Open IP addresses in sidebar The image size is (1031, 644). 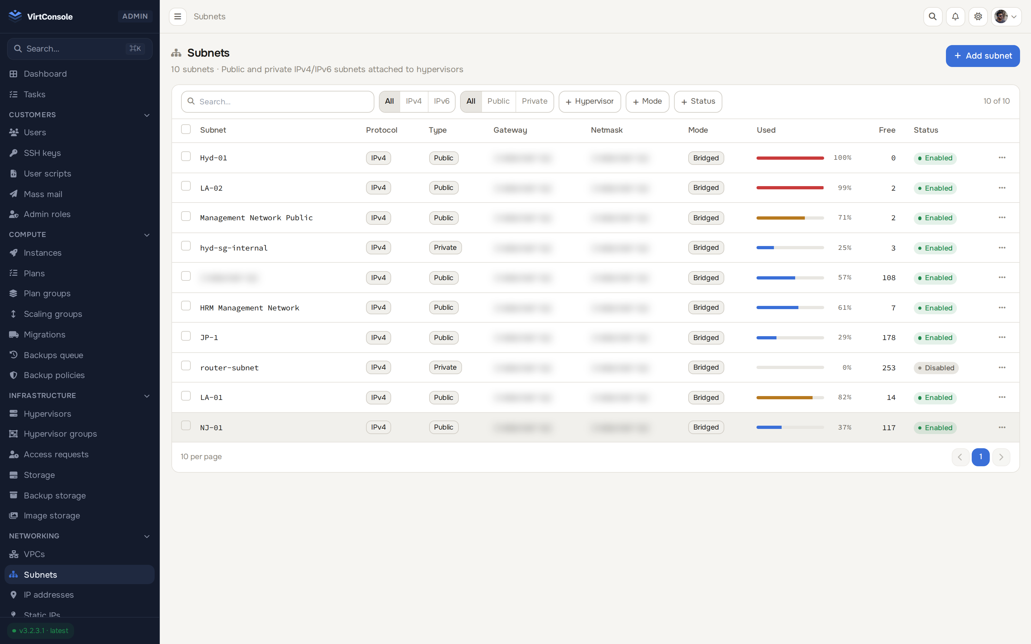(80, 595)
